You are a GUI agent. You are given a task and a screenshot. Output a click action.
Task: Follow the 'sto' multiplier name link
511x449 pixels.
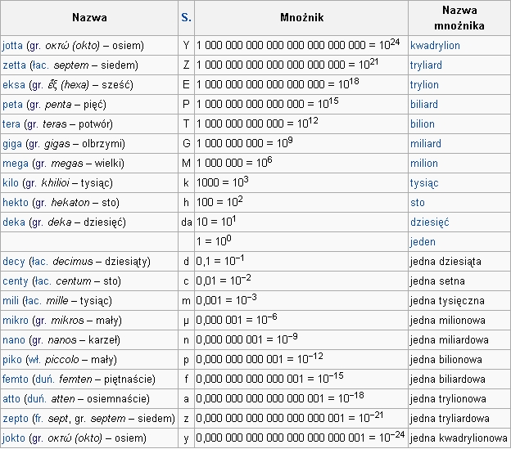[418, 203]
